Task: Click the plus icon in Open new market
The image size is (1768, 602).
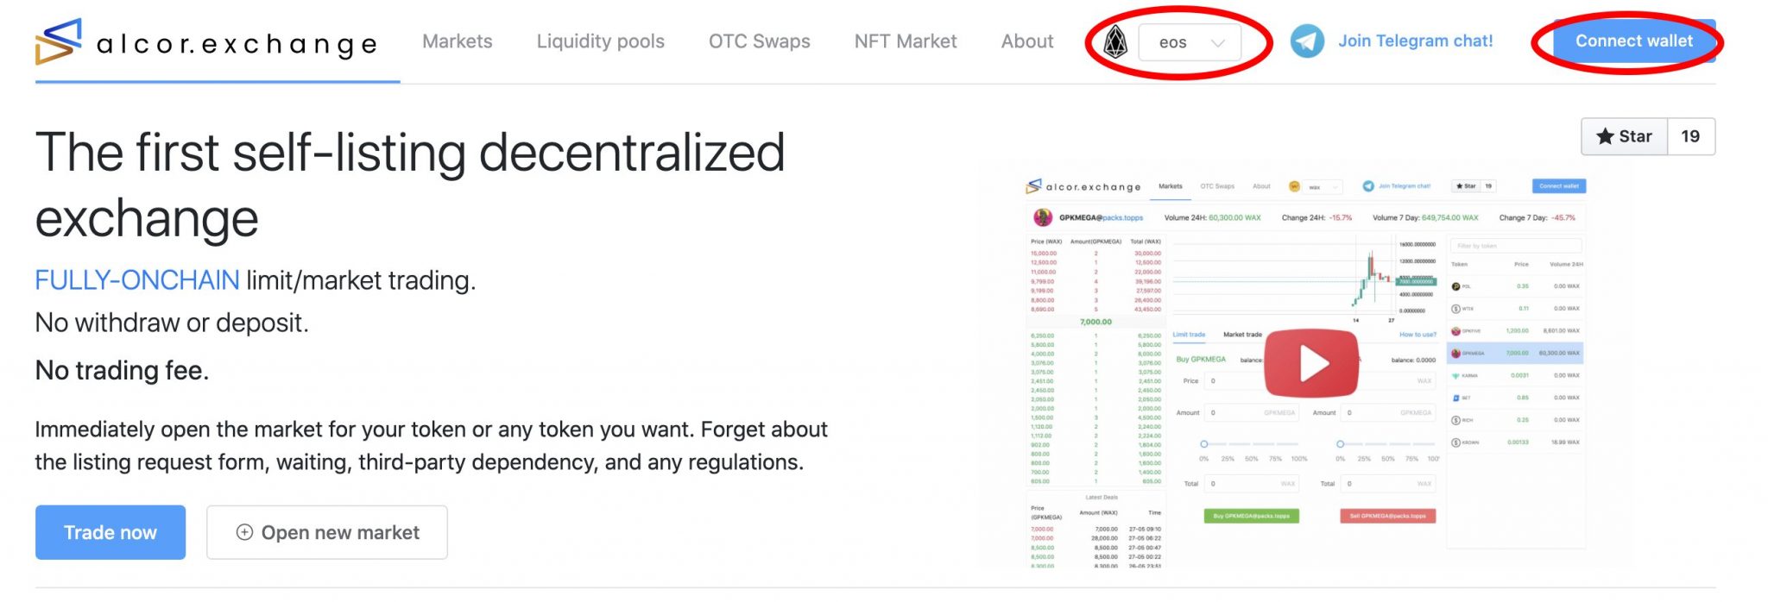Action: [x=244, y=532]
